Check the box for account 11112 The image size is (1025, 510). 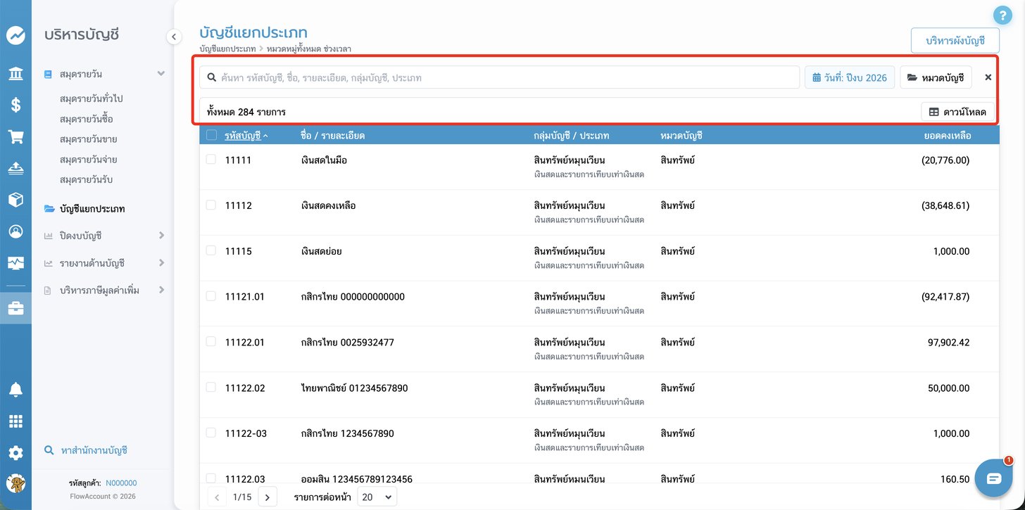pyautogui.click(x=210, y=205)
